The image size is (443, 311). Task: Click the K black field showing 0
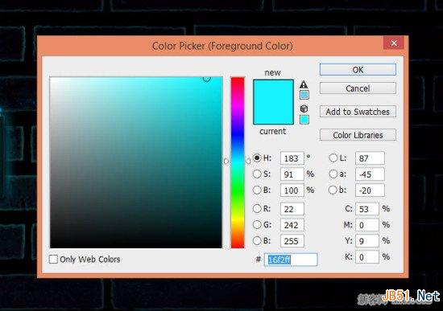[367, 257]
